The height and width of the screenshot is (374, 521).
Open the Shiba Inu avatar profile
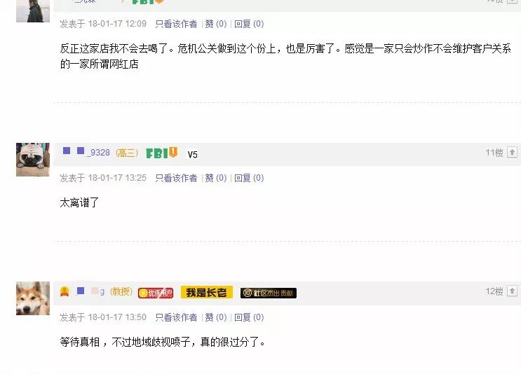pyautogui.click(x=33, y=298)
